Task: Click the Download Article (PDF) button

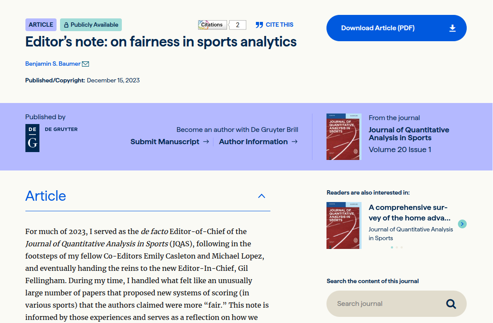Action: (x=396, y=28)
